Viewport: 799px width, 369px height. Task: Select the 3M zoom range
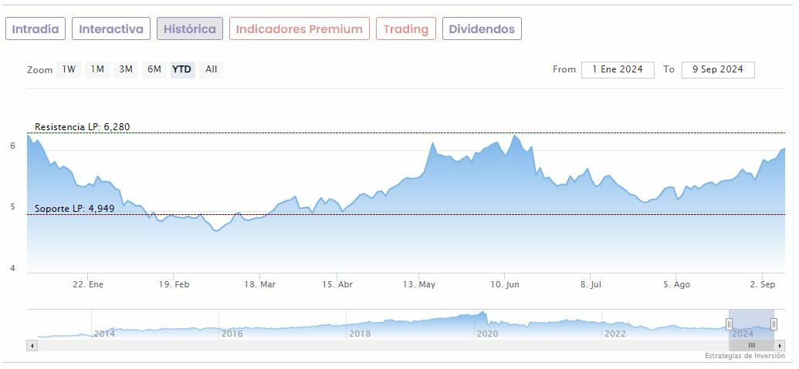126,69
